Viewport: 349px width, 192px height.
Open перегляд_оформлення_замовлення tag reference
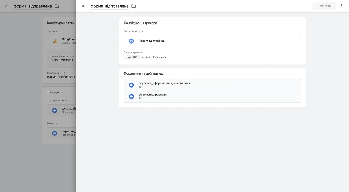212,85
